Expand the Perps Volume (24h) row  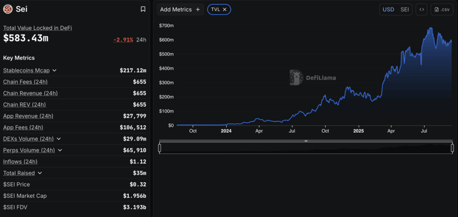tap(60, 150)
